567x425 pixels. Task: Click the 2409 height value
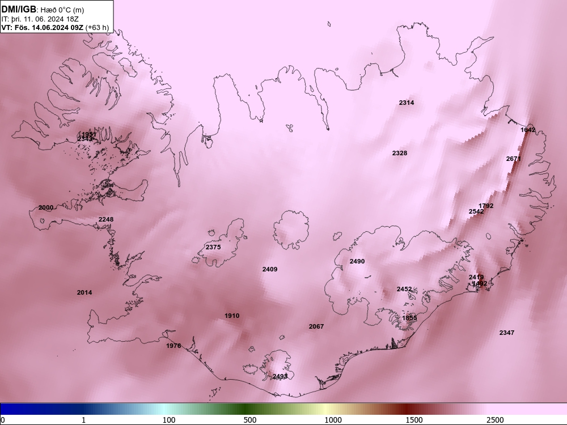270,269
